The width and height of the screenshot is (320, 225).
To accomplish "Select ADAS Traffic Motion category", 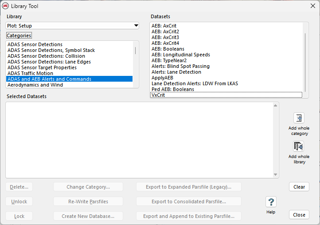I will [x=30, y=73].
